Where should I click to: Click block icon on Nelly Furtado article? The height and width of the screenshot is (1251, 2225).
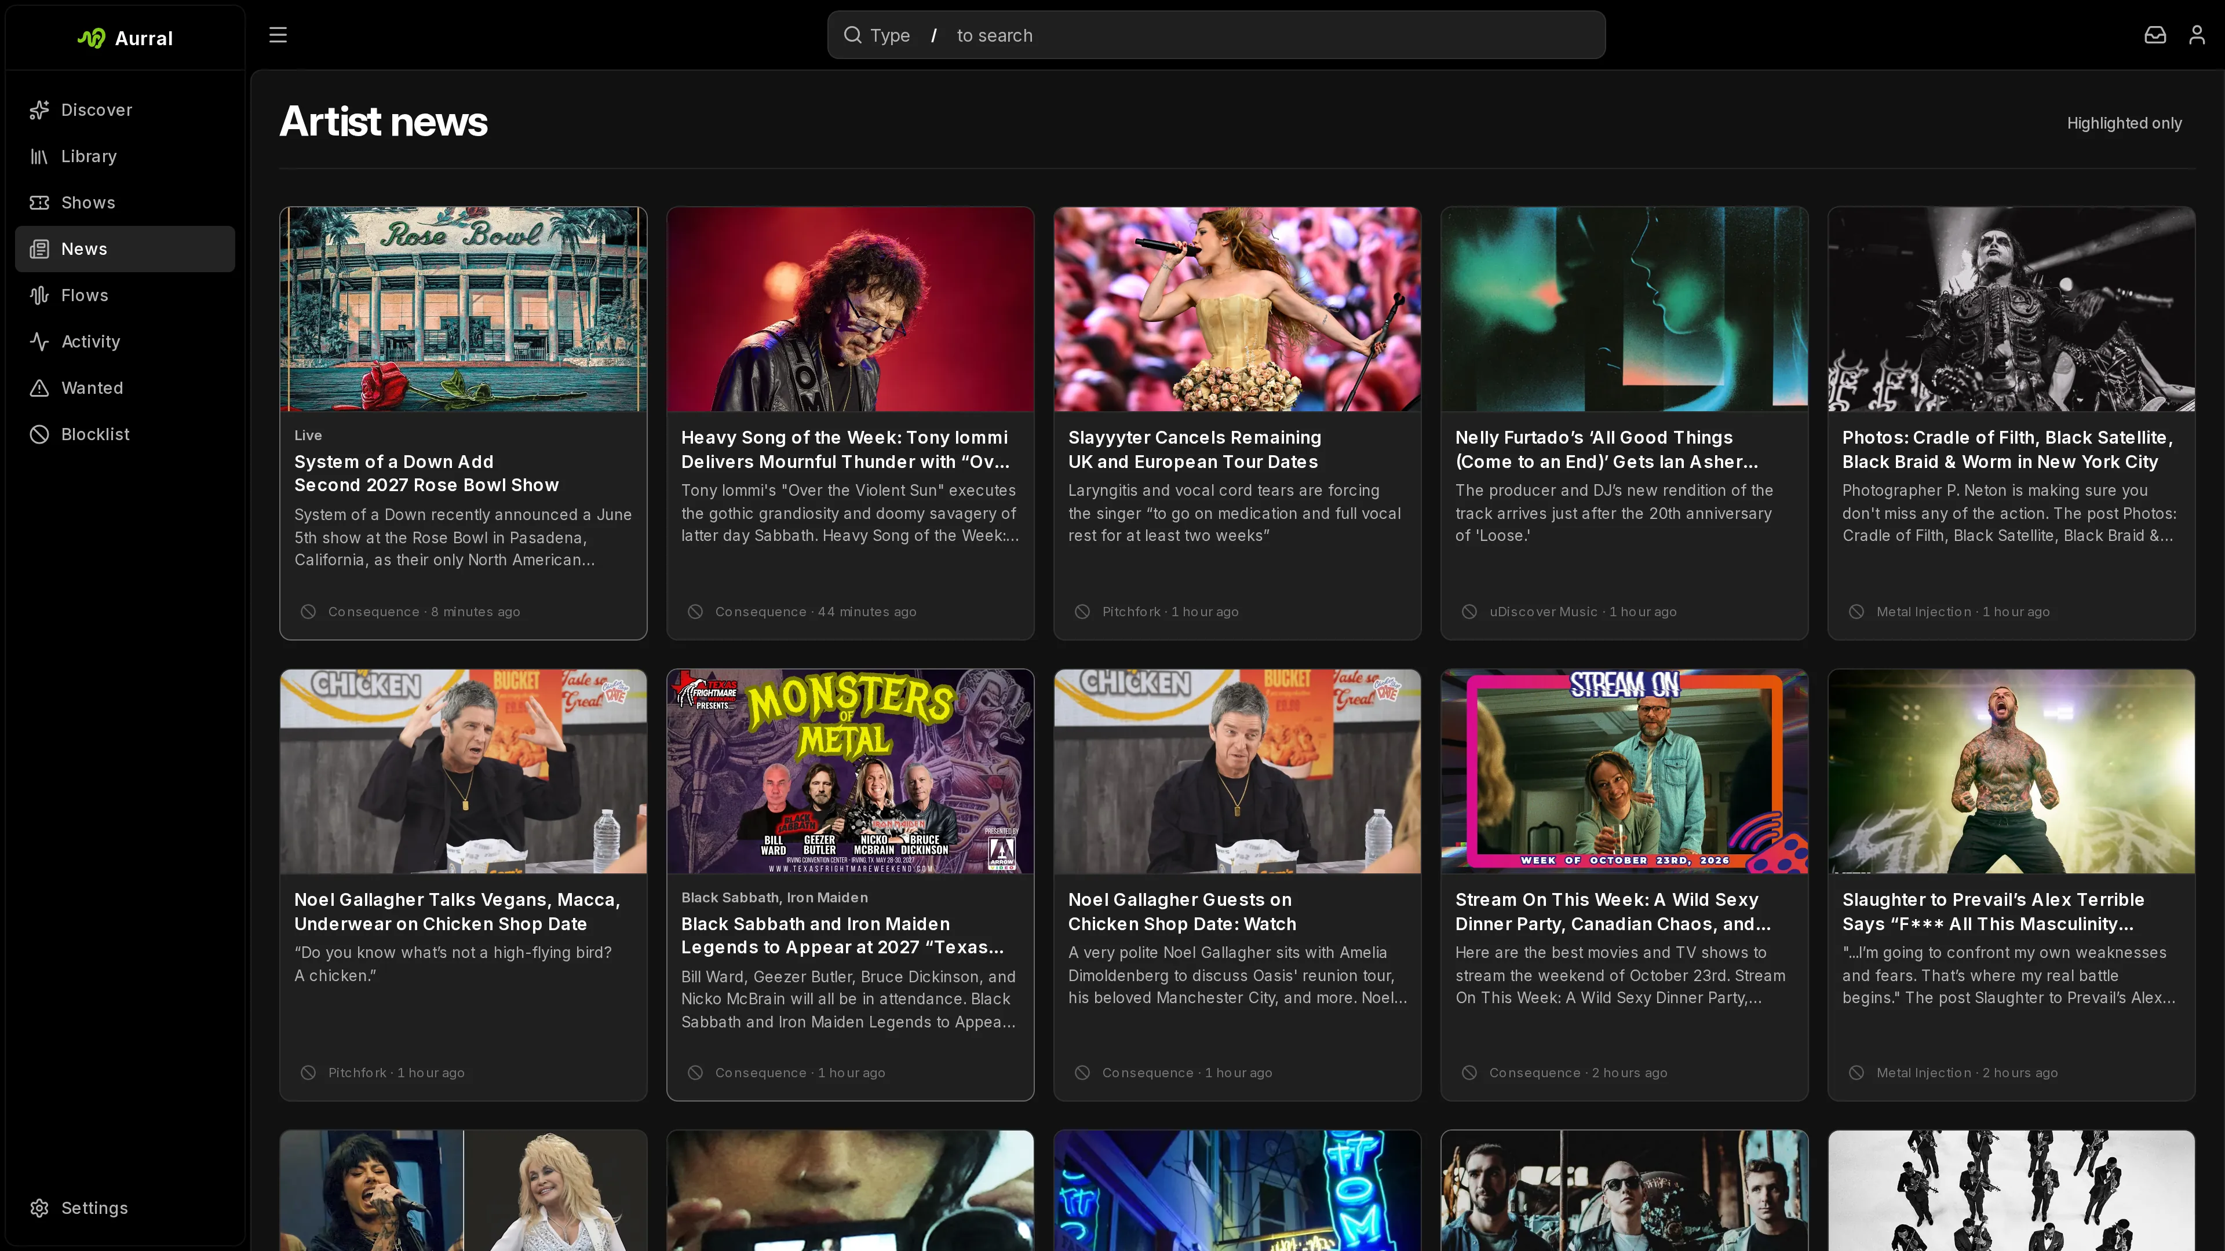[x=1469, y=611]
